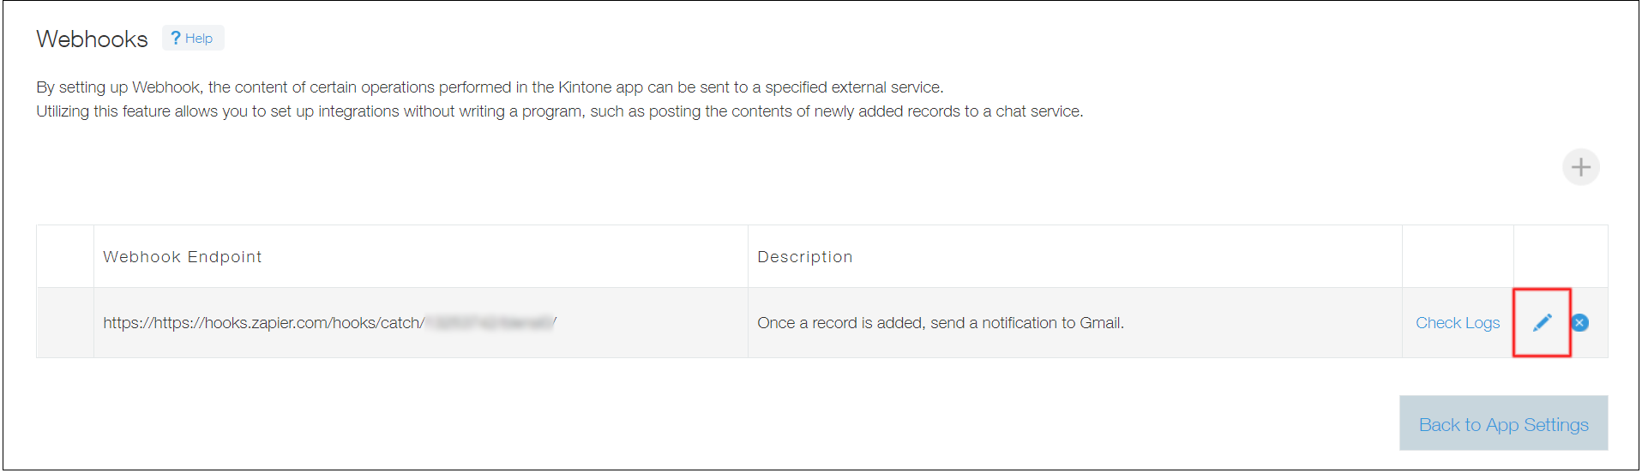Click the sentence beginning "By setting up Webhook"
1642x473 pixels.
point(489,87)
